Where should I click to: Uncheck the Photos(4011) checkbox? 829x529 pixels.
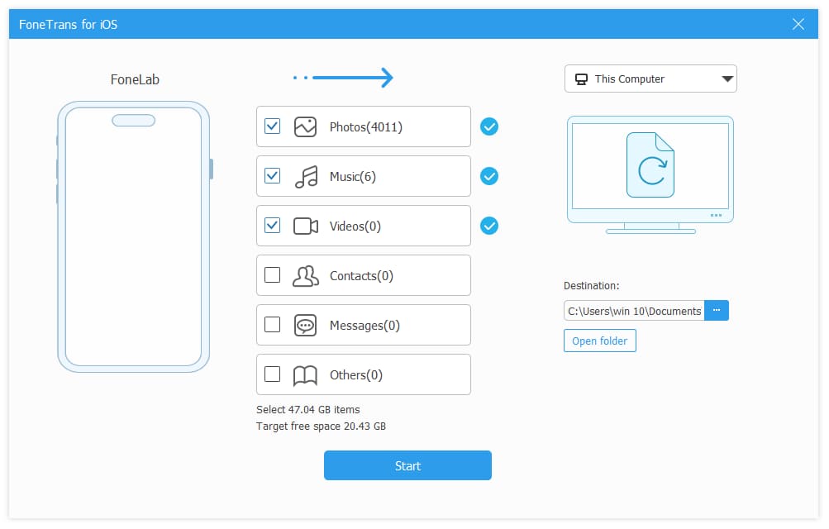(x=272, y=126)
